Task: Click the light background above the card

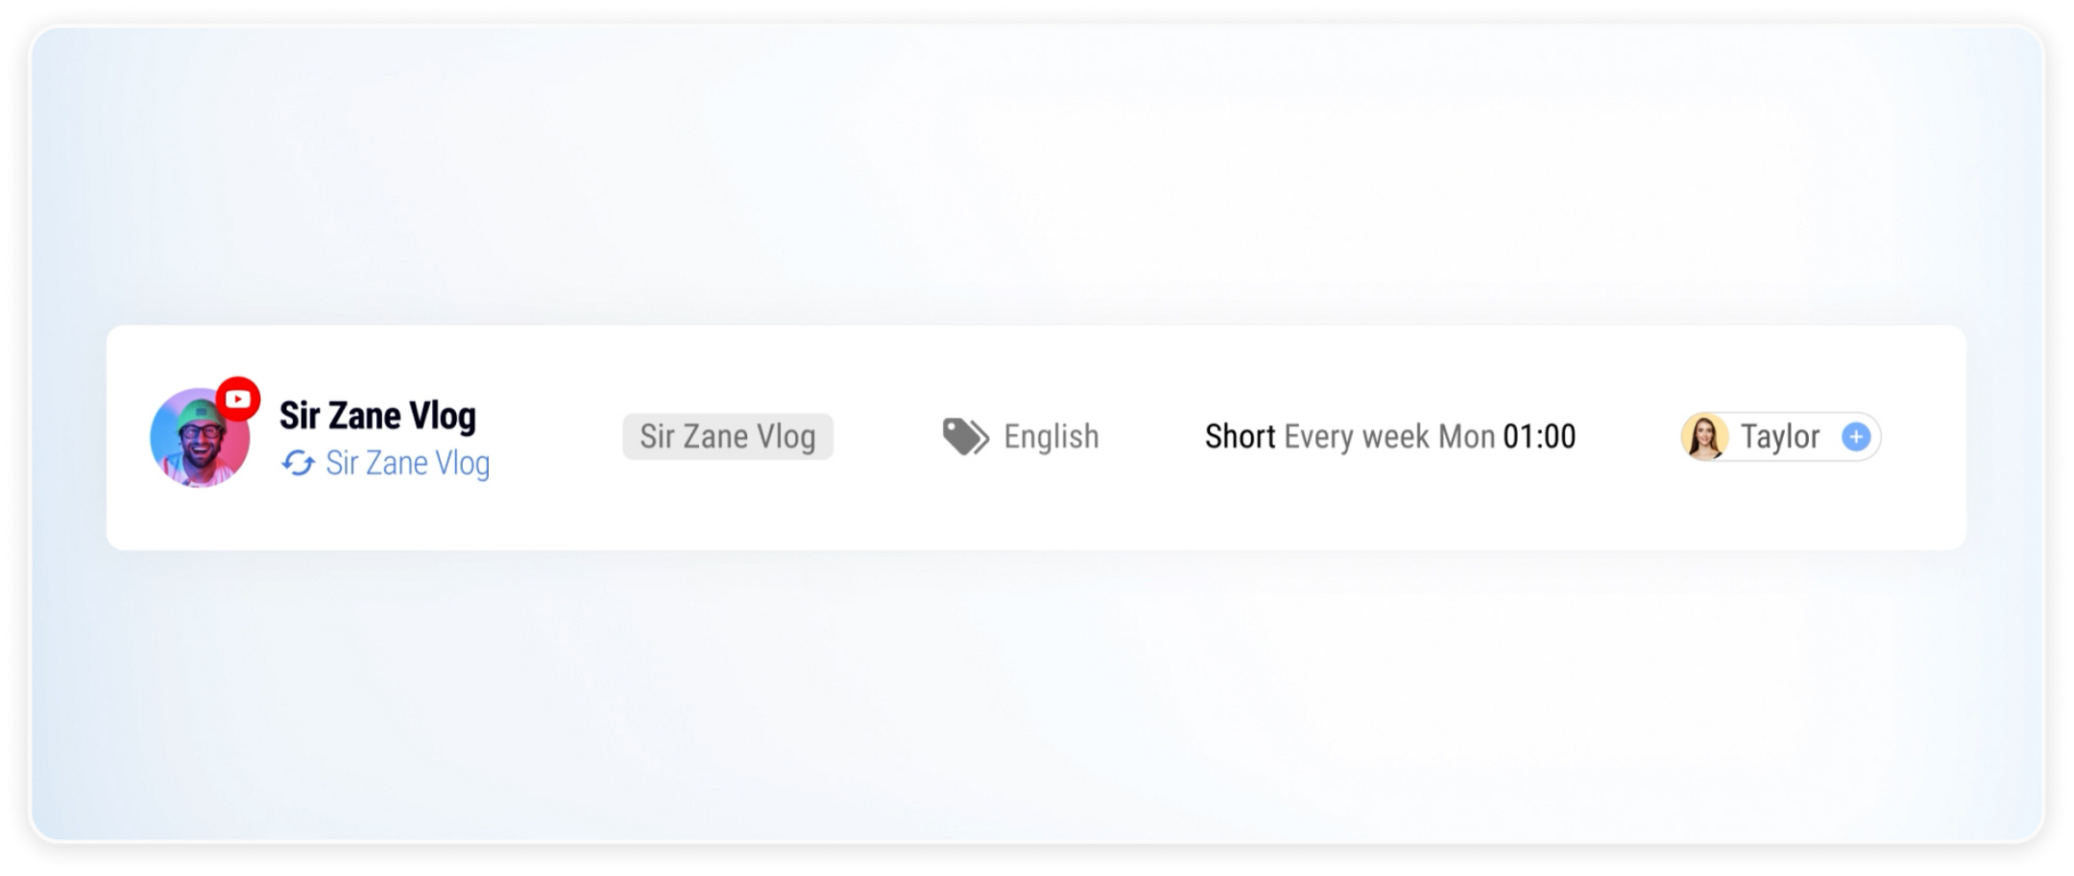Action: (1037, 173)
